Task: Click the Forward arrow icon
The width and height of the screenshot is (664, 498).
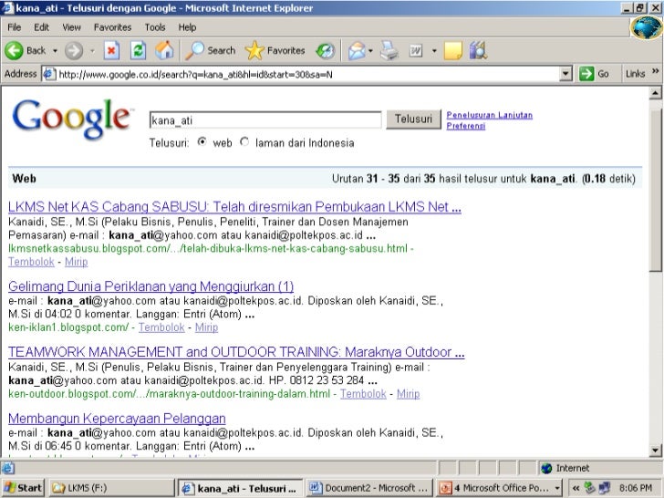Action: pos(74,51)
